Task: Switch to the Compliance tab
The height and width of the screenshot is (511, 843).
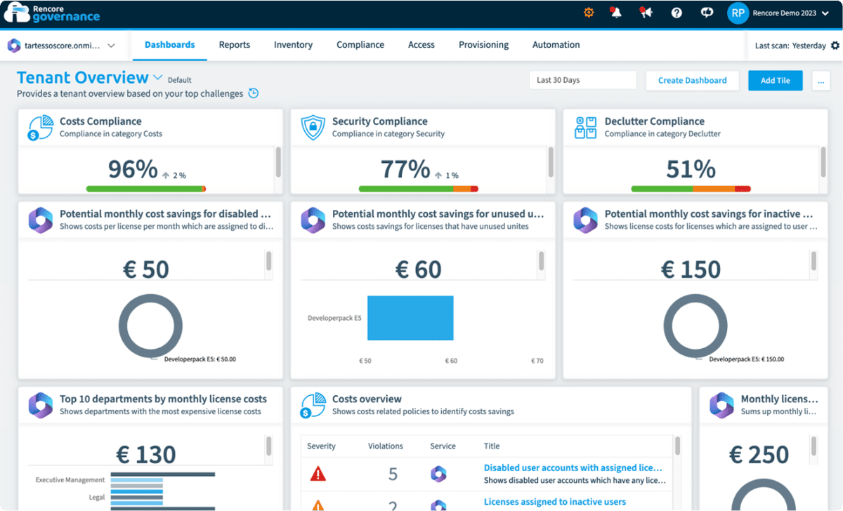Action: pos(360,44)
